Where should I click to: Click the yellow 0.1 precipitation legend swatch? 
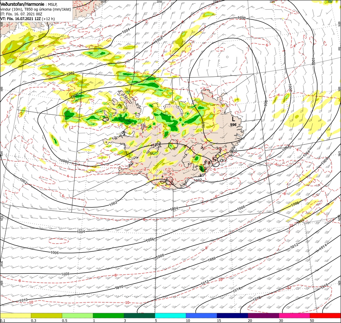(16, 315)
